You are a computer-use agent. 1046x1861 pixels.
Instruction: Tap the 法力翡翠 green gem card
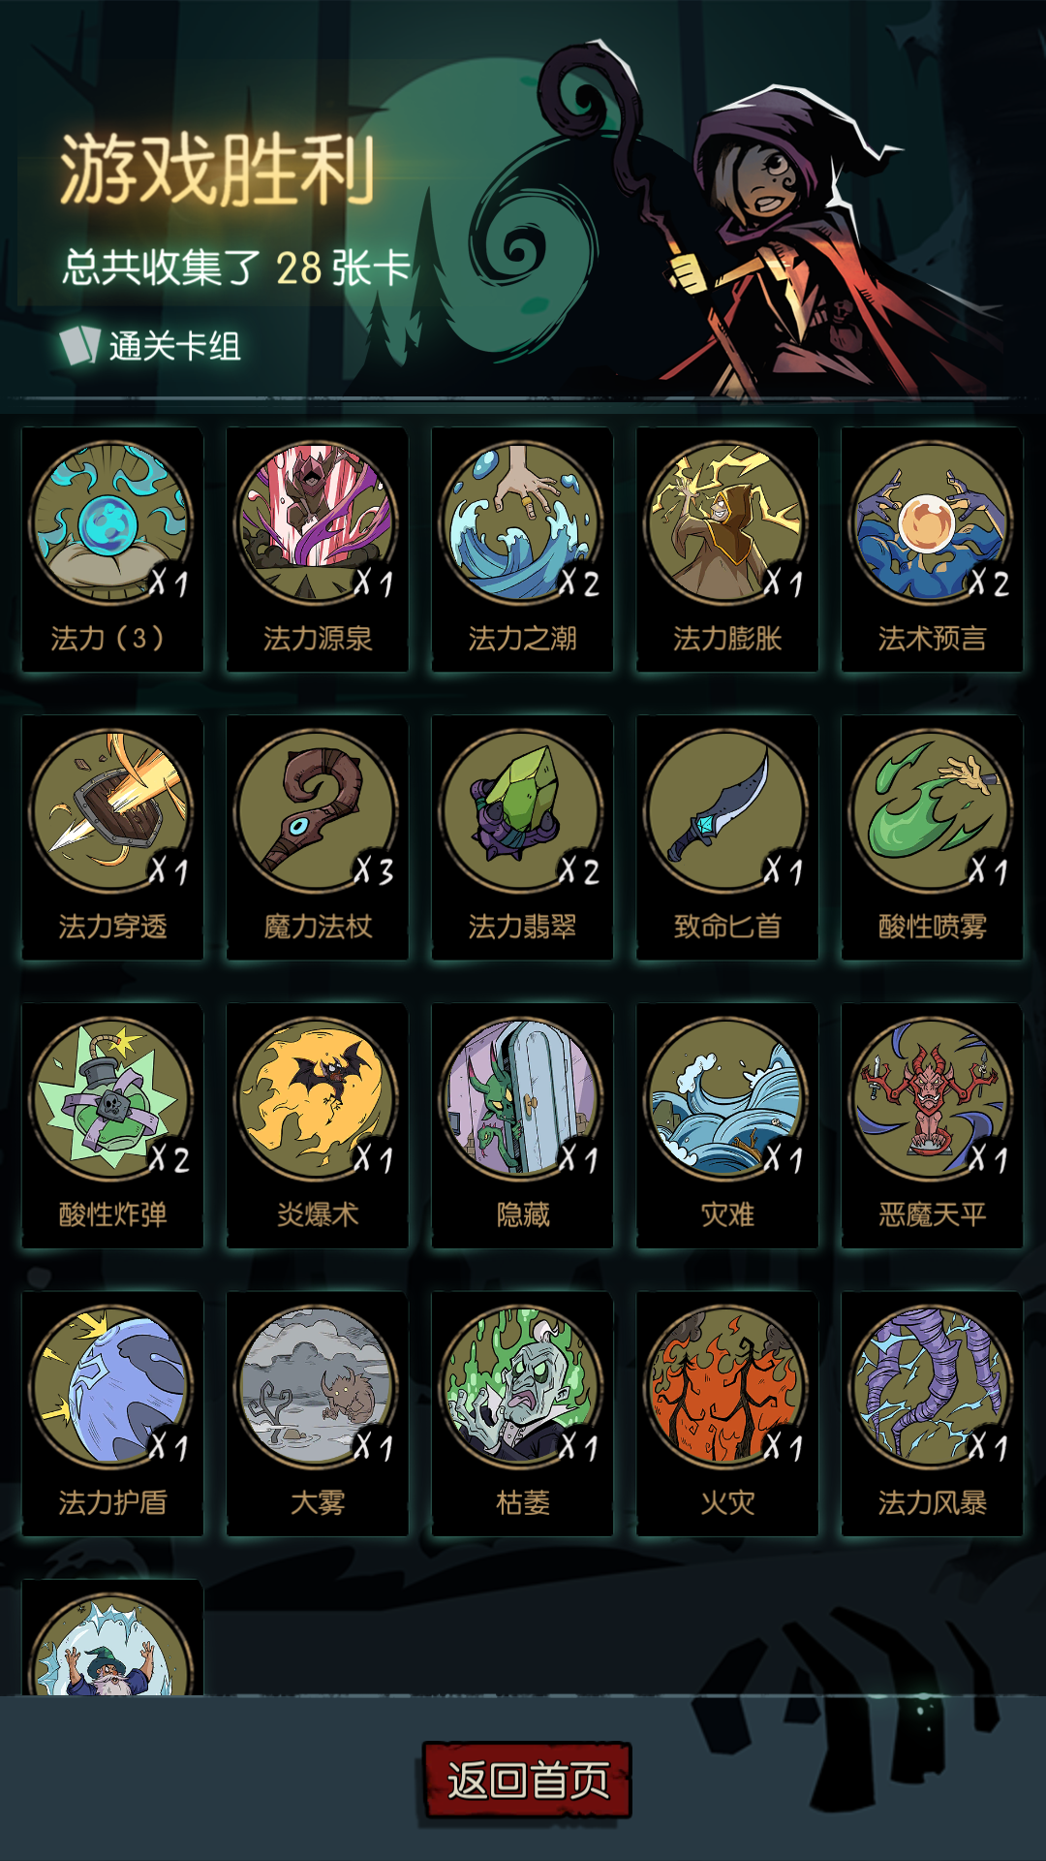tap(522, 837)
